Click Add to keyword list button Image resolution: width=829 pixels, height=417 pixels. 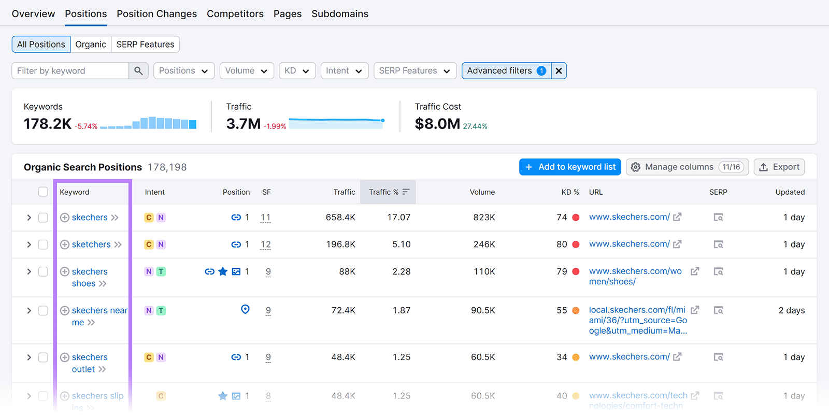(x=570, y=167)
